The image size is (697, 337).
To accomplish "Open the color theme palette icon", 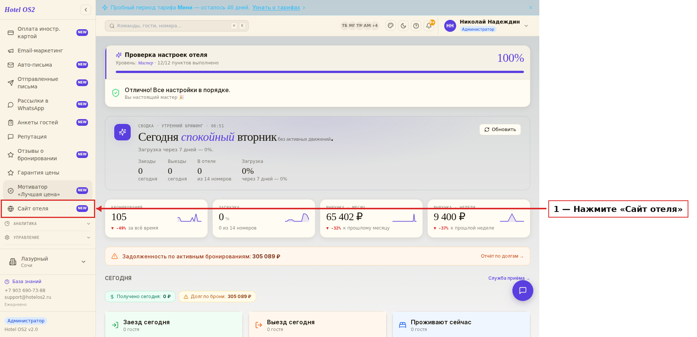I will coord(391,25).
